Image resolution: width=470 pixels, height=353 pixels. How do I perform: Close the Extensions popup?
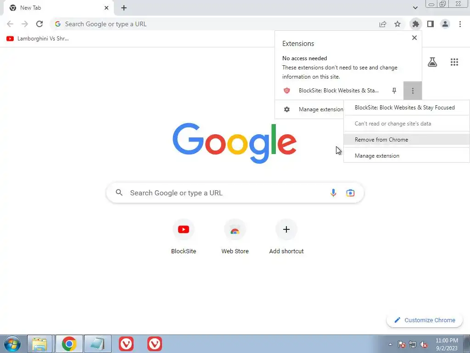pyautogui.click(x=414, y=38)
